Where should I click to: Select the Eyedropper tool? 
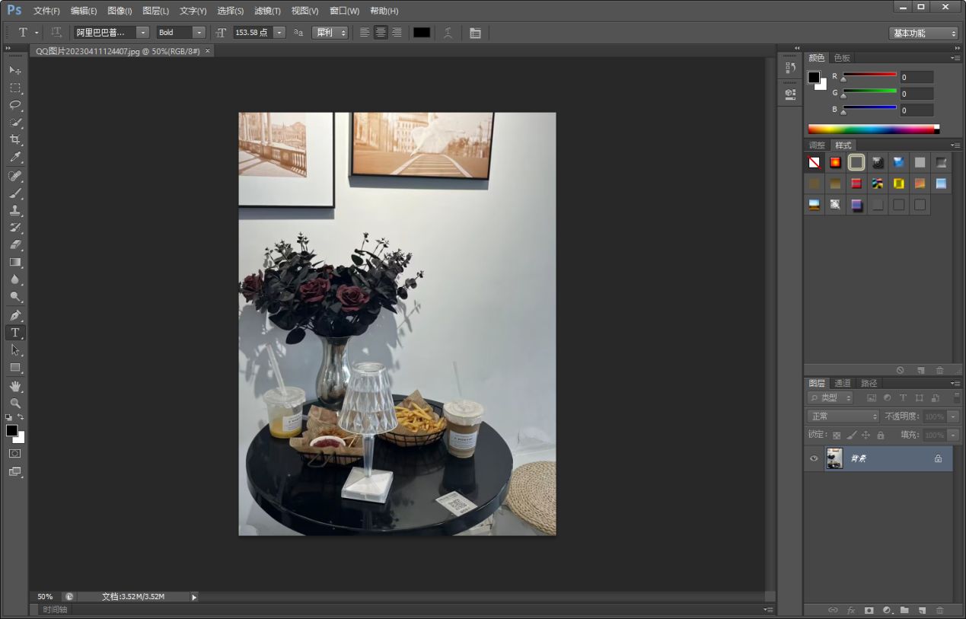pos(14,158)
